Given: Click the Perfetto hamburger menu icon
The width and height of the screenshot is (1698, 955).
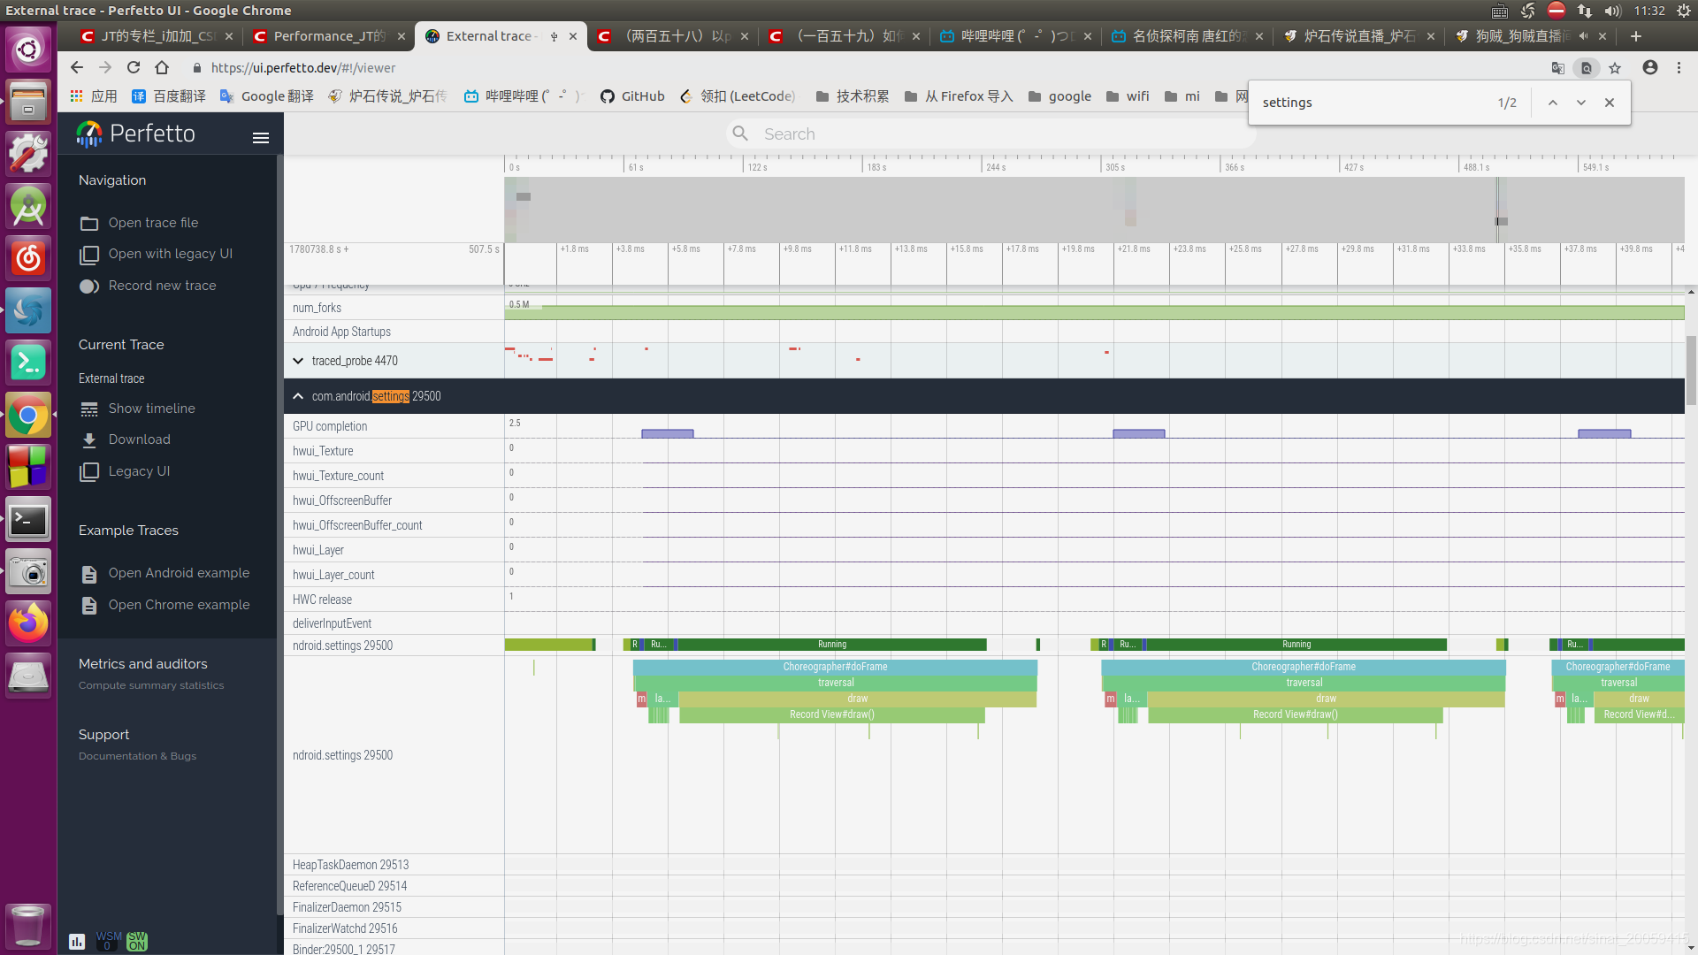Looking at the screenshot, I should click(x=260, y=138).
